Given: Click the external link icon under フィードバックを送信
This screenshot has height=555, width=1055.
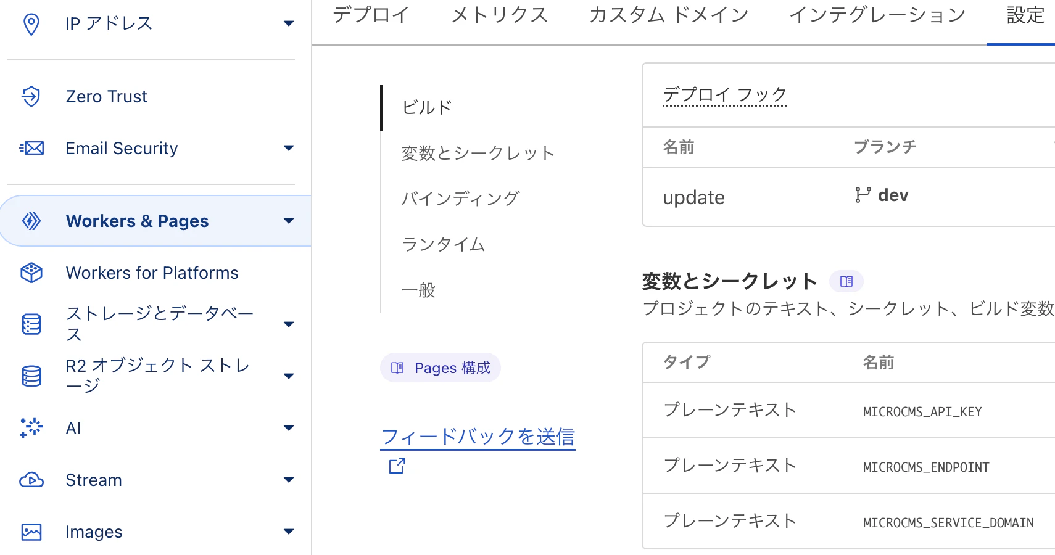Looking at the screenshot, I should (397, 466).
